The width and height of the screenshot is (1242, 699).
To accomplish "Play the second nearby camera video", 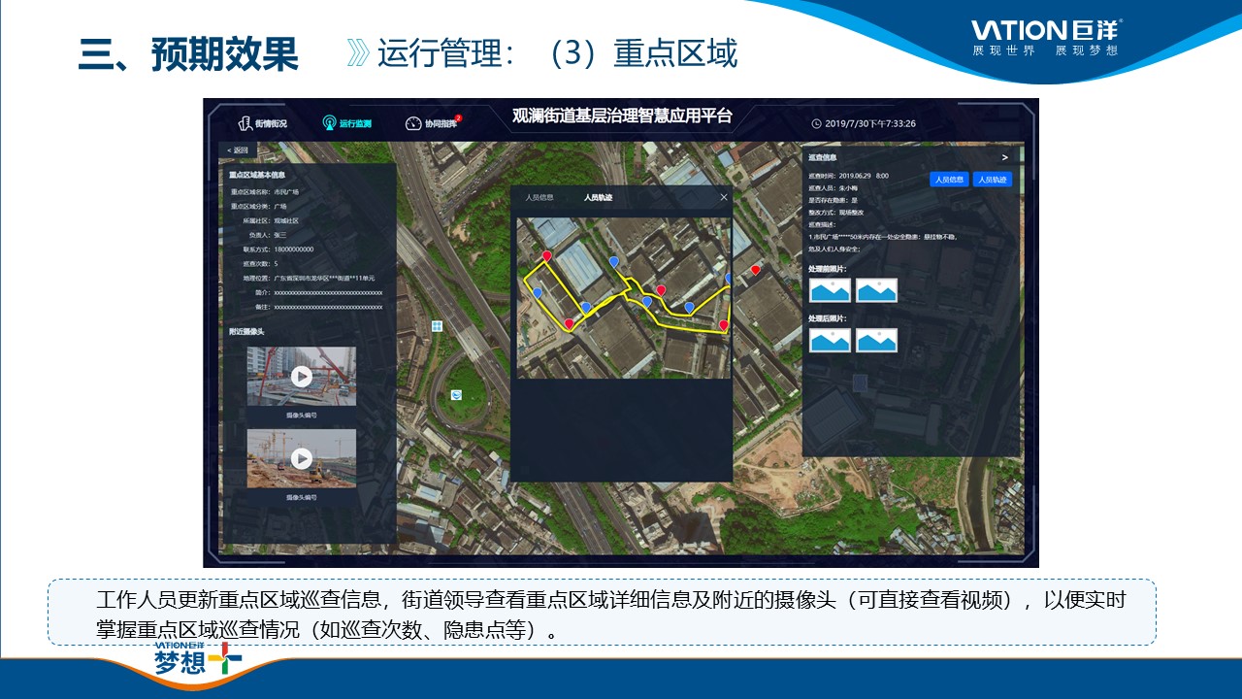I will tap(302, 458).
